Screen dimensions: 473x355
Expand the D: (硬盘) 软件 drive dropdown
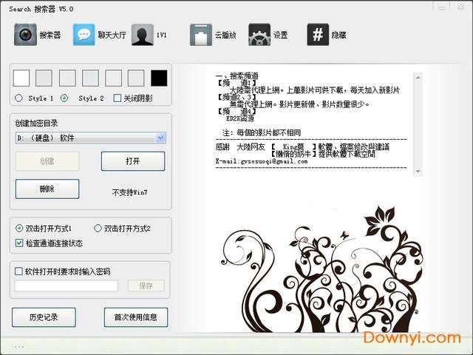click(160, 138)
